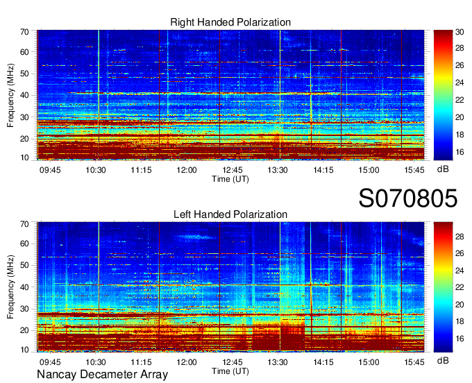Click "Time (UT)" under Right Handed plot
The width and height of the screenshot is (472, 383).
click(x=230, y=179)
